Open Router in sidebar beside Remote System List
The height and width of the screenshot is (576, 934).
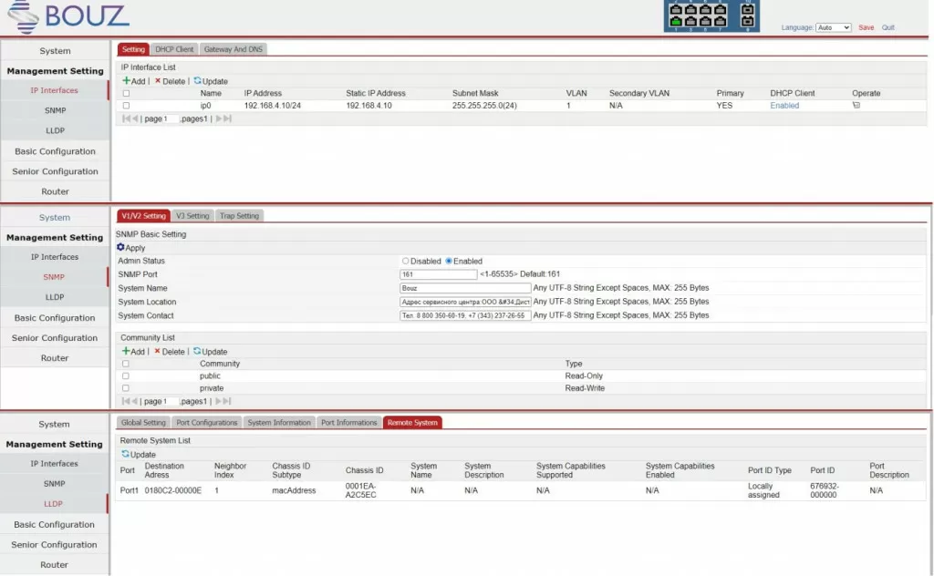pos(54,565)
